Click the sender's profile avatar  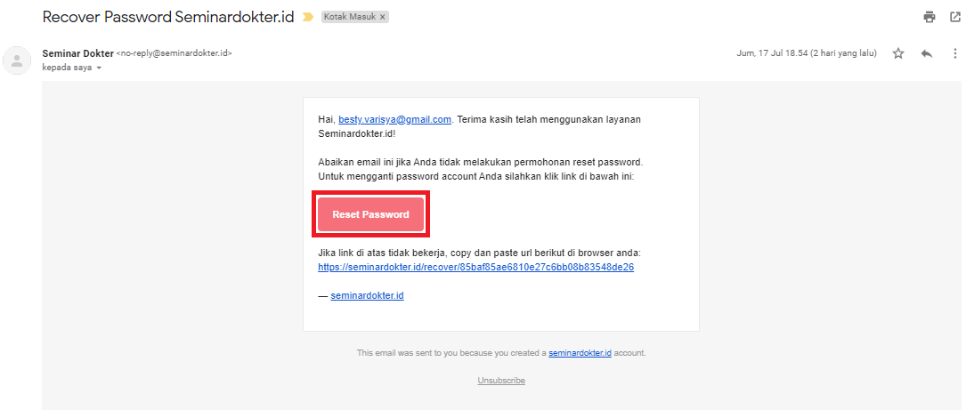[x=17, y=60]
